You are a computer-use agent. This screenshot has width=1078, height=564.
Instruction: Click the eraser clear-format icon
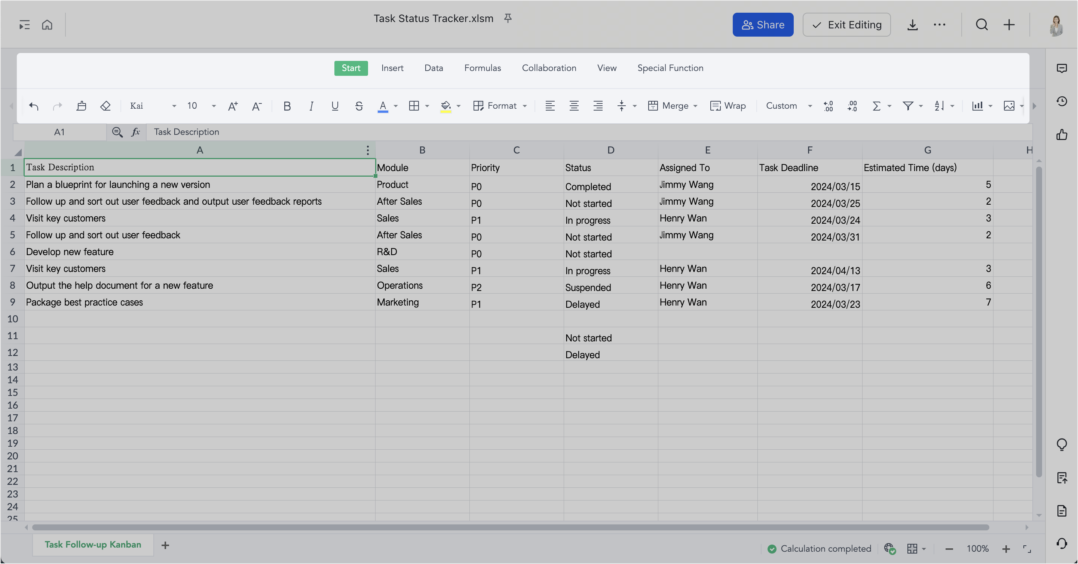[105, 106]
